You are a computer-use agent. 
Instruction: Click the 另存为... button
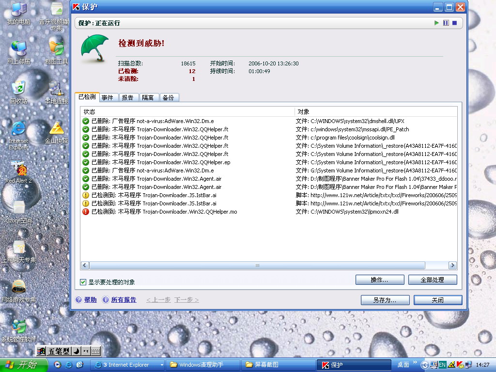(385, 300)
